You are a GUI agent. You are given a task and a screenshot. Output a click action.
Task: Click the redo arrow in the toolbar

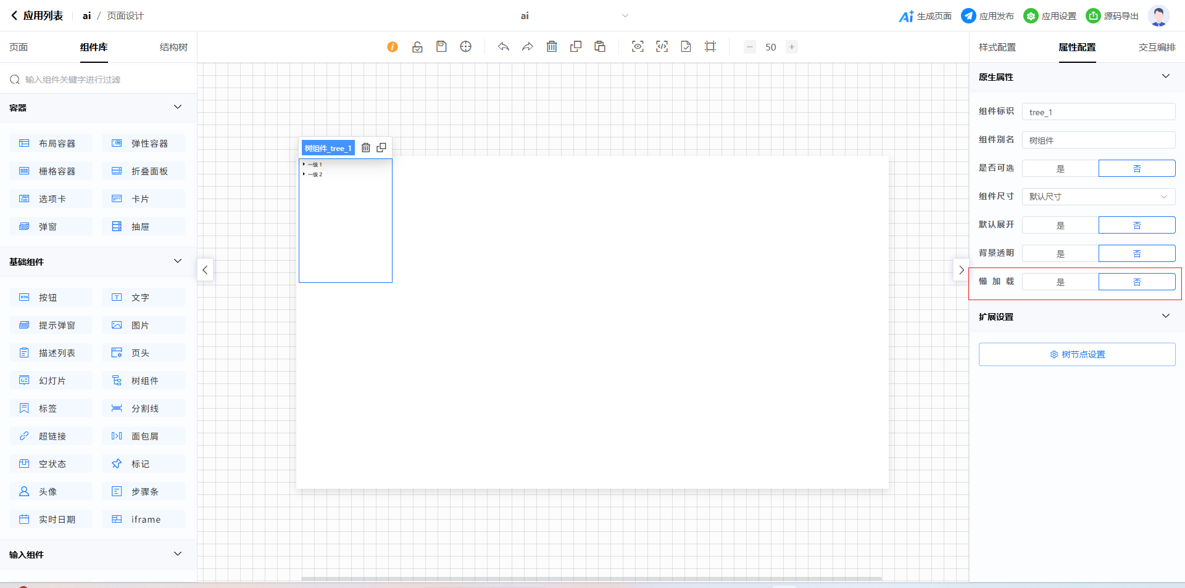[x=528, y=47]
